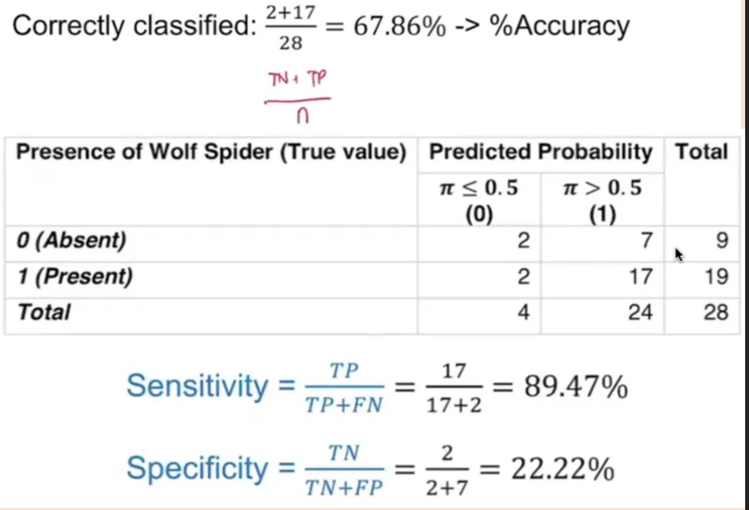Select the 67.86% accuracy value
This screenshot has height=510, width=749.
(399, 26)
